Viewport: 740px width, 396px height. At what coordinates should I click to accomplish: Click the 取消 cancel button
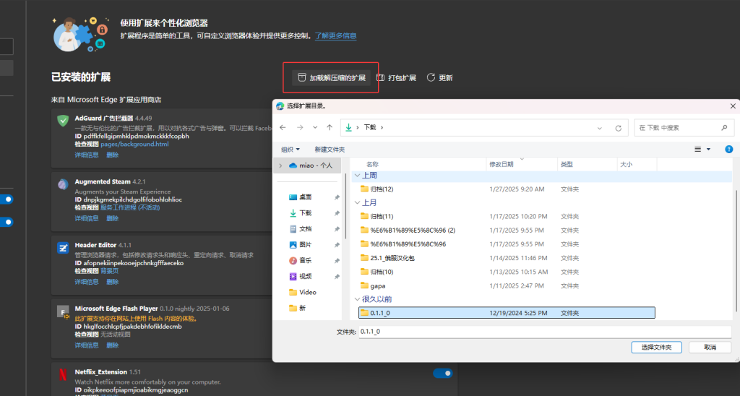pos(710,348)
